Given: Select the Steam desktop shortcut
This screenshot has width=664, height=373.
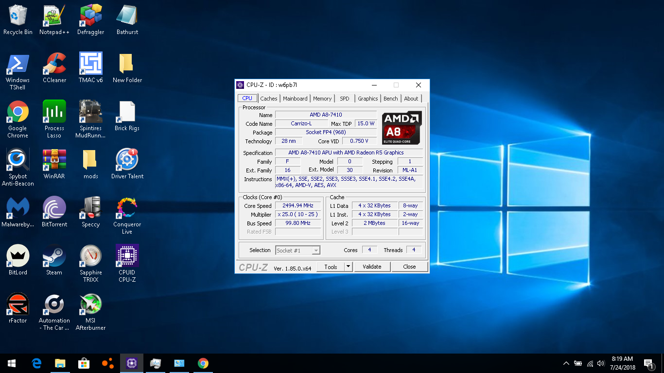Looking at the screenshot, I should point(54,260).
